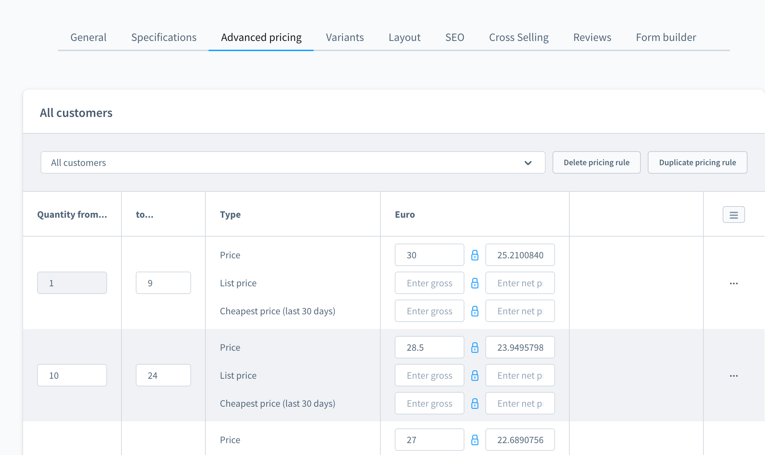Click List price net field in quantity 10–24 row
This screenshot has height=455, width=765.
tap(520, 375)
